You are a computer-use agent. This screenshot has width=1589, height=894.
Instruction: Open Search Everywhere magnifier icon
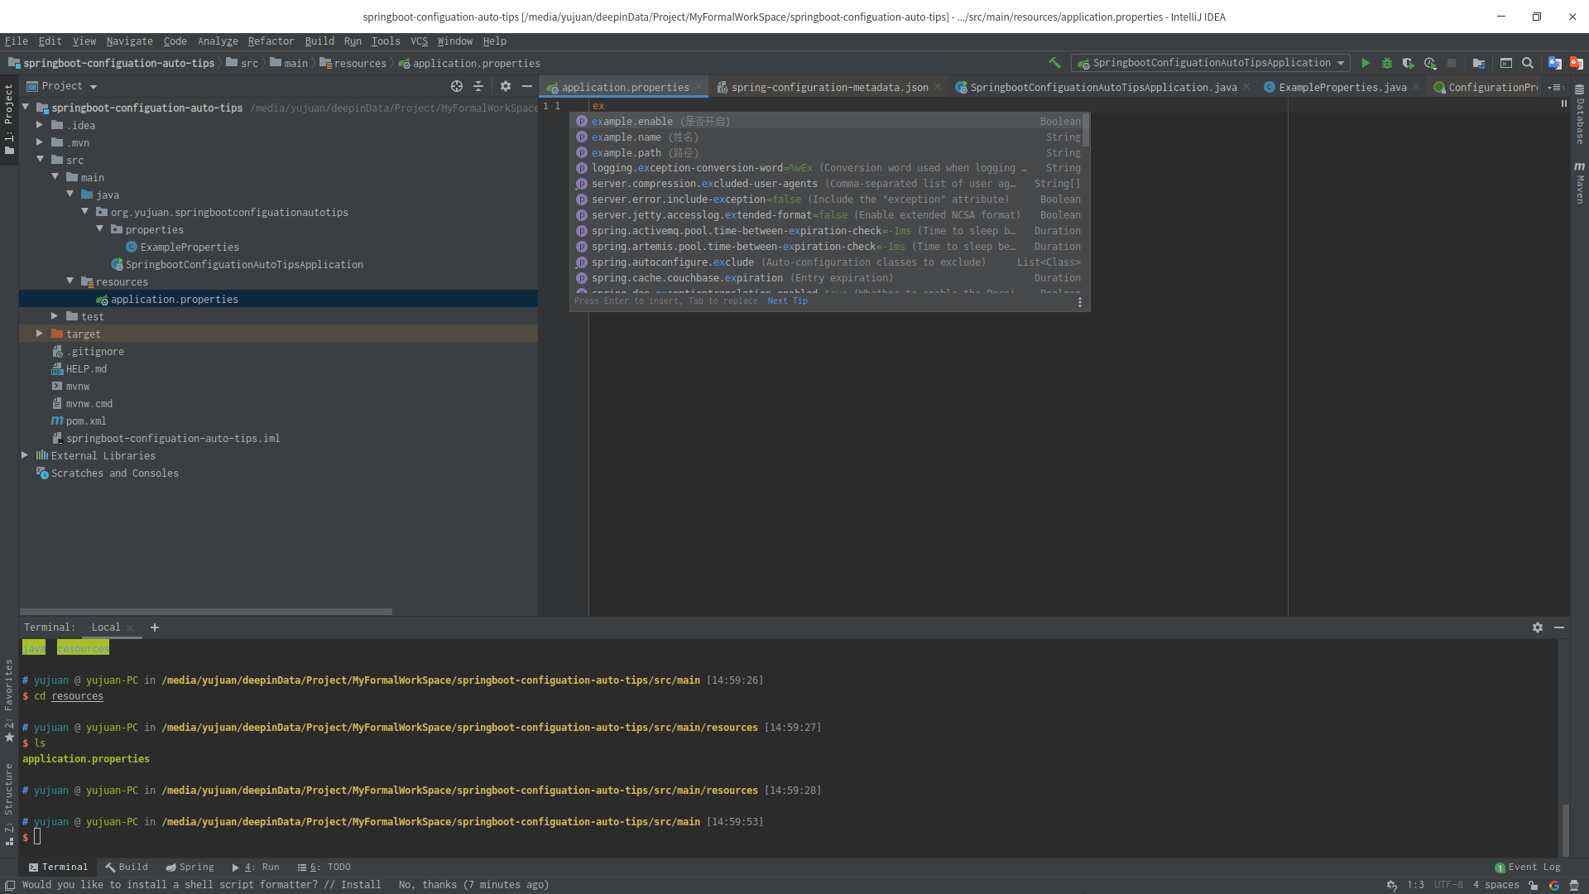(1528, 63)
